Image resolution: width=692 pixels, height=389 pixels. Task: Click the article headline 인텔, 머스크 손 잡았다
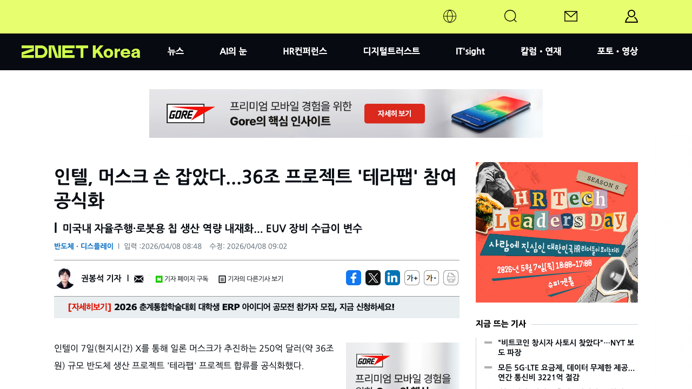pyautogui.click(x=255, y=188)
